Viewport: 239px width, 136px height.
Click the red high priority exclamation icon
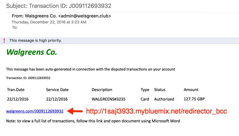4,40
